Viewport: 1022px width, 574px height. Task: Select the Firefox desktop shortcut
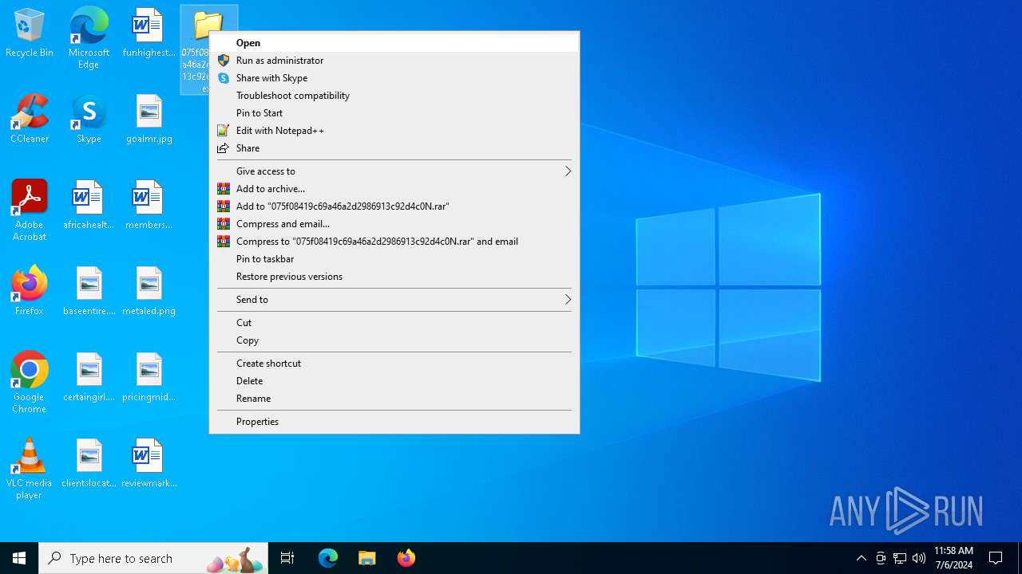[30, 292]
